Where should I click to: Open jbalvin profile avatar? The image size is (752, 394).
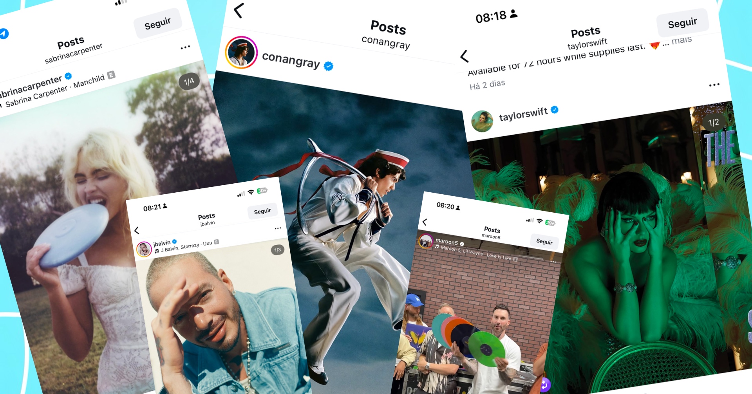point(144,249)
